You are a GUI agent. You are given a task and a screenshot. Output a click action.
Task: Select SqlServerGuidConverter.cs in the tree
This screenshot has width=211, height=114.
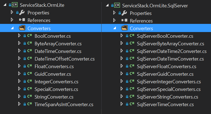[165, 74]
